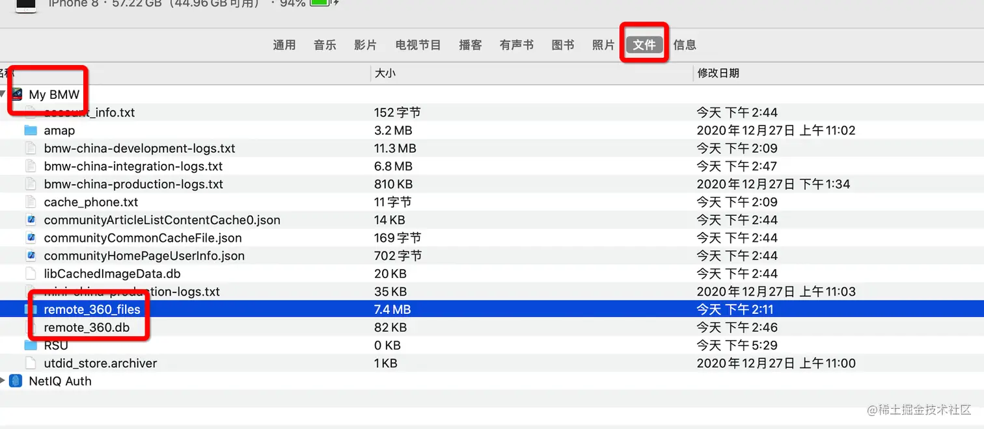
Task: Click the communityHomePageUserInfo.json file icon
Action: tap(31, 255)
